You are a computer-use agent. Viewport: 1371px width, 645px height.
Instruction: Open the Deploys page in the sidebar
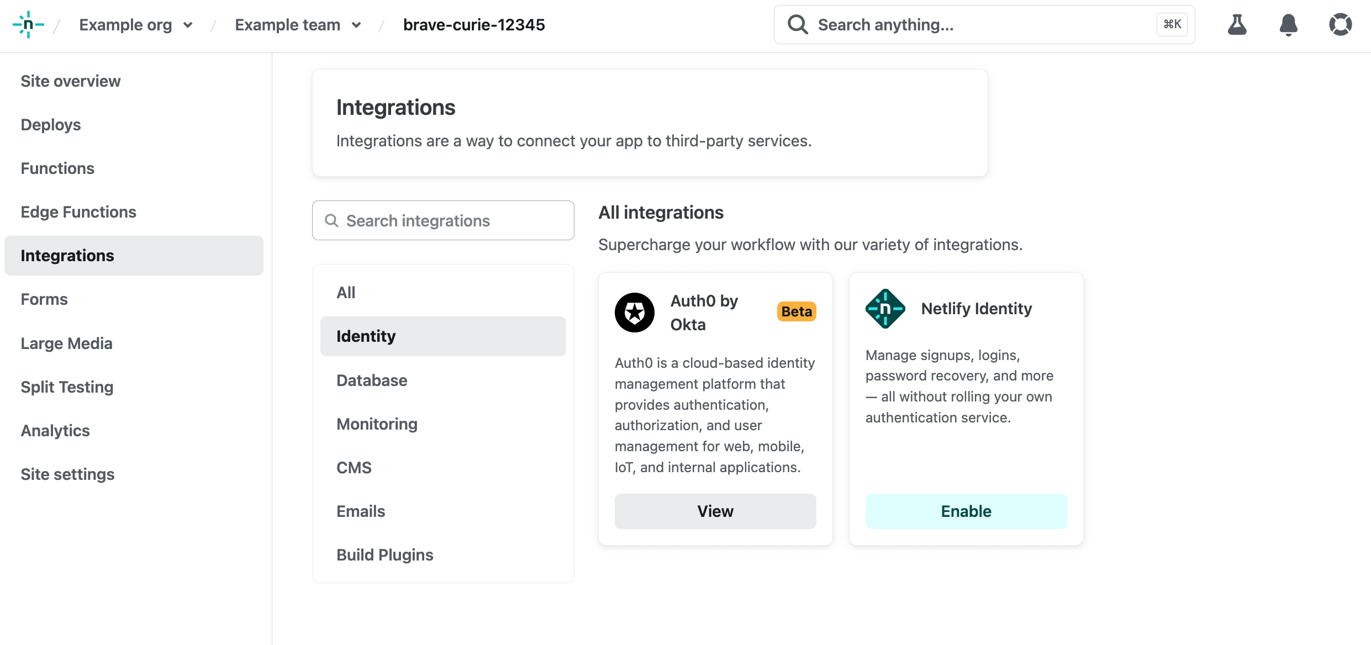[x=51, y=125]
